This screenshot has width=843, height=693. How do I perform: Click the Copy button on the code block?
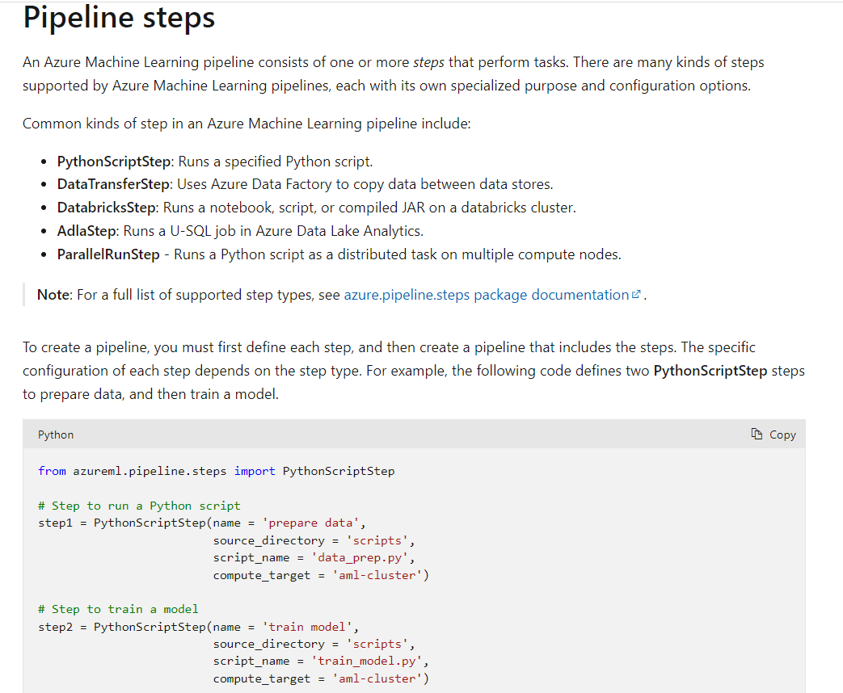(x=773, y=435)
